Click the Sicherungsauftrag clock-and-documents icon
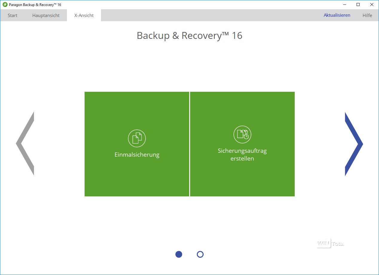The image size is (379, 275). point(242,135)
